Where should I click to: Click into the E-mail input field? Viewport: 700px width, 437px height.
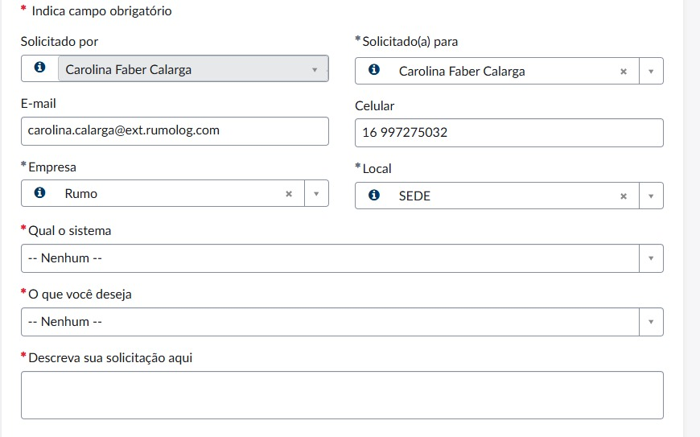click(x=175, y=131)
